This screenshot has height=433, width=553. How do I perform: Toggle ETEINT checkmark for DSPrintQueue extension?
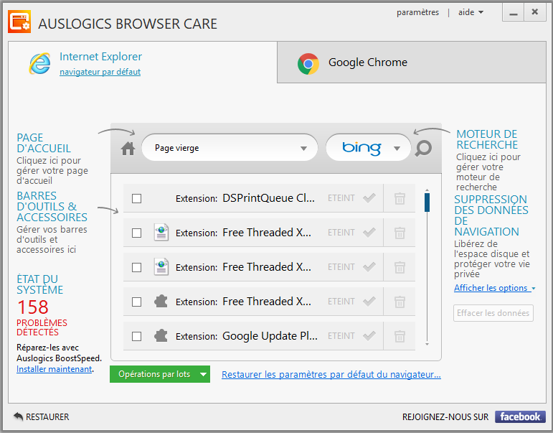pyautogui.click(x=369, y=198)
